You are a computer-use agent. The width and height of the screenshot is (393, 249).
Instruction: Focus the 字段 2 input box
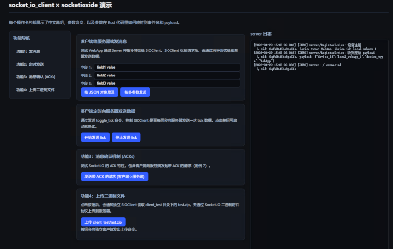tap(167, 75)
